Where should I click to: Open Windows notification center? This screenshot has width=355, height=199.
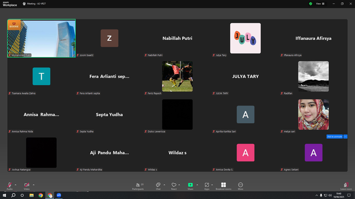(349, 195)
